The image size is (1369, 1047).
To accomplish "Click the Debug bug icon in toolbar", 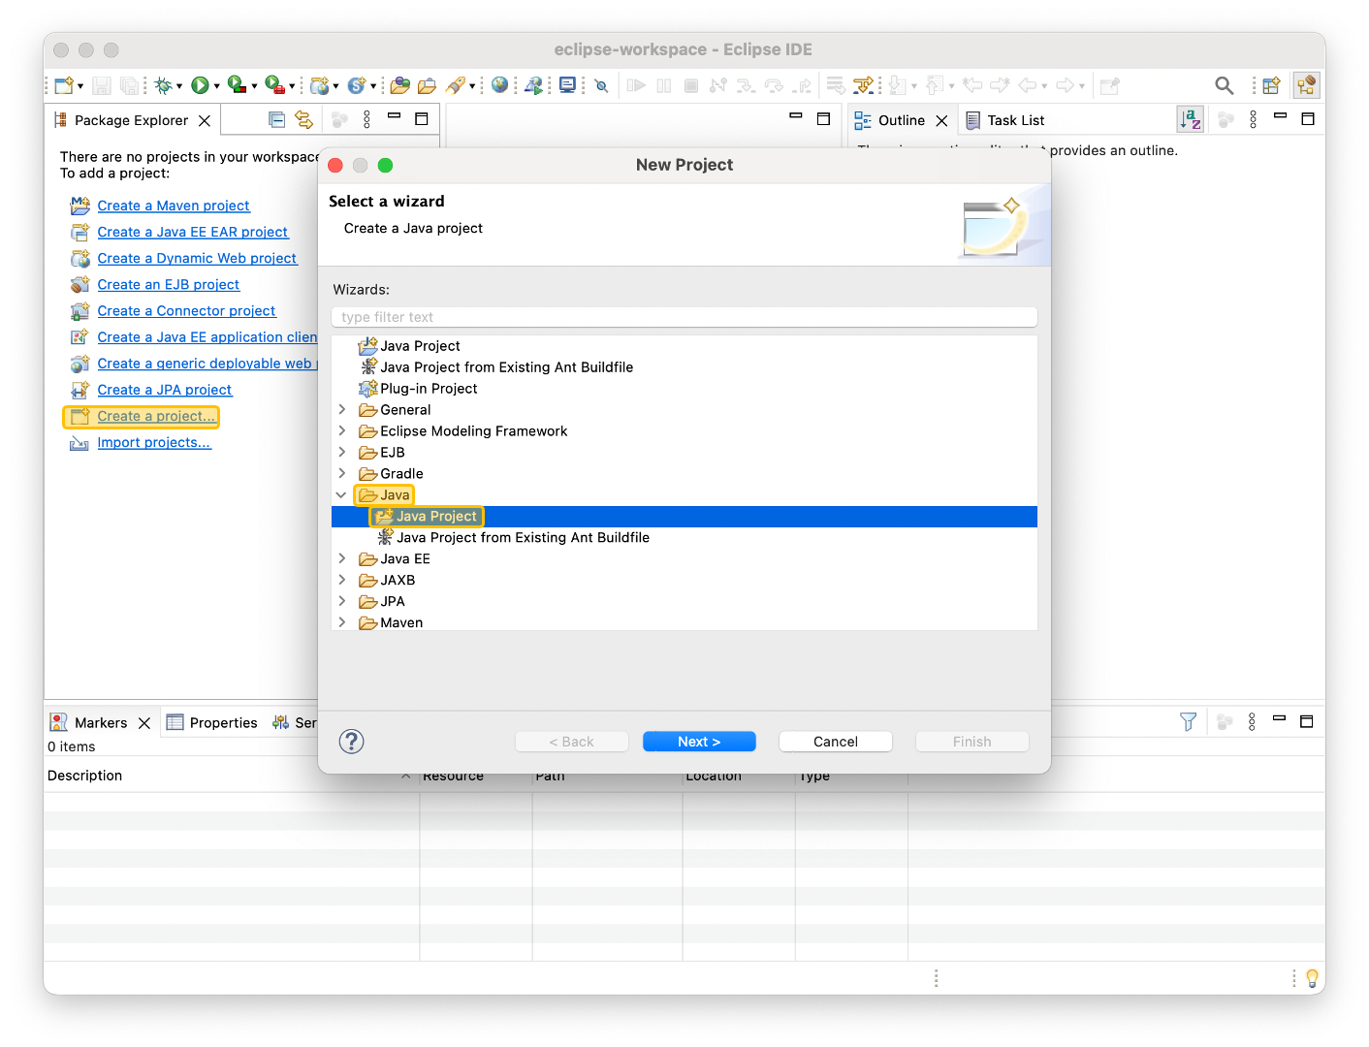I will [x=163, y=85].
